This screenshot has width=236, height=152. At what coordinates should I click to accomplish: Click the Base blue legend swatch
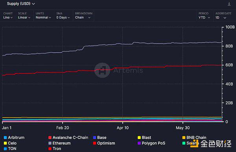click(94, 137)
